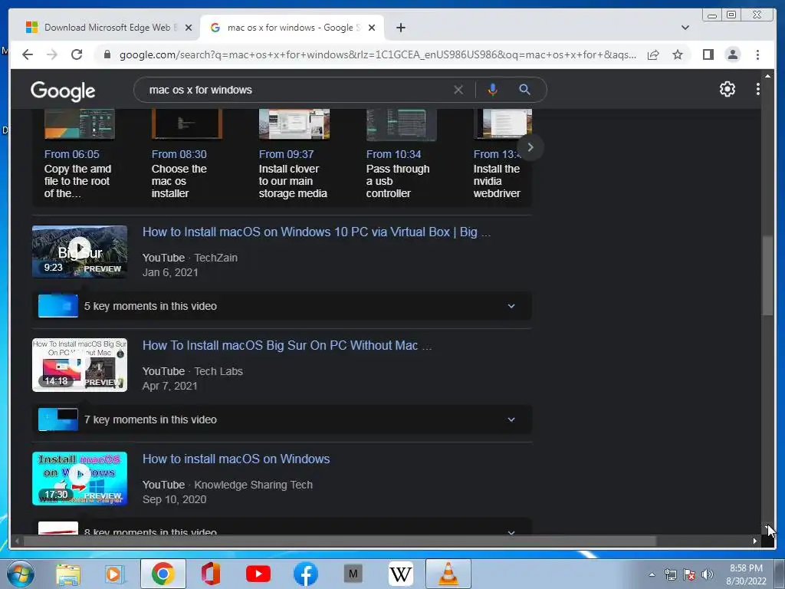
Task: Open How to Install macOS on Windows 10 PC link
Action: 316,232
